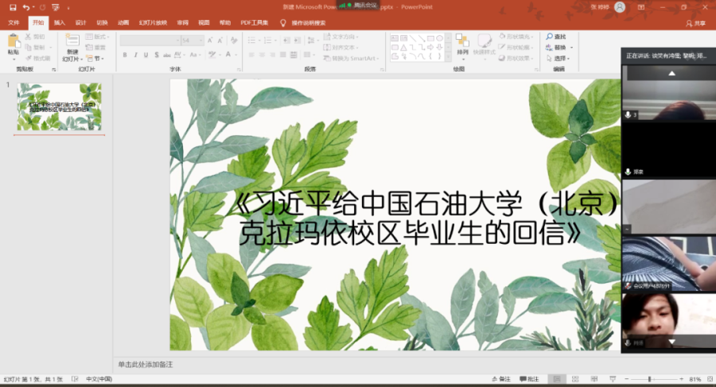Expand the Select (选择) dropdown
716x387 pixels.
pyautogui.click(x=561, y=58)
